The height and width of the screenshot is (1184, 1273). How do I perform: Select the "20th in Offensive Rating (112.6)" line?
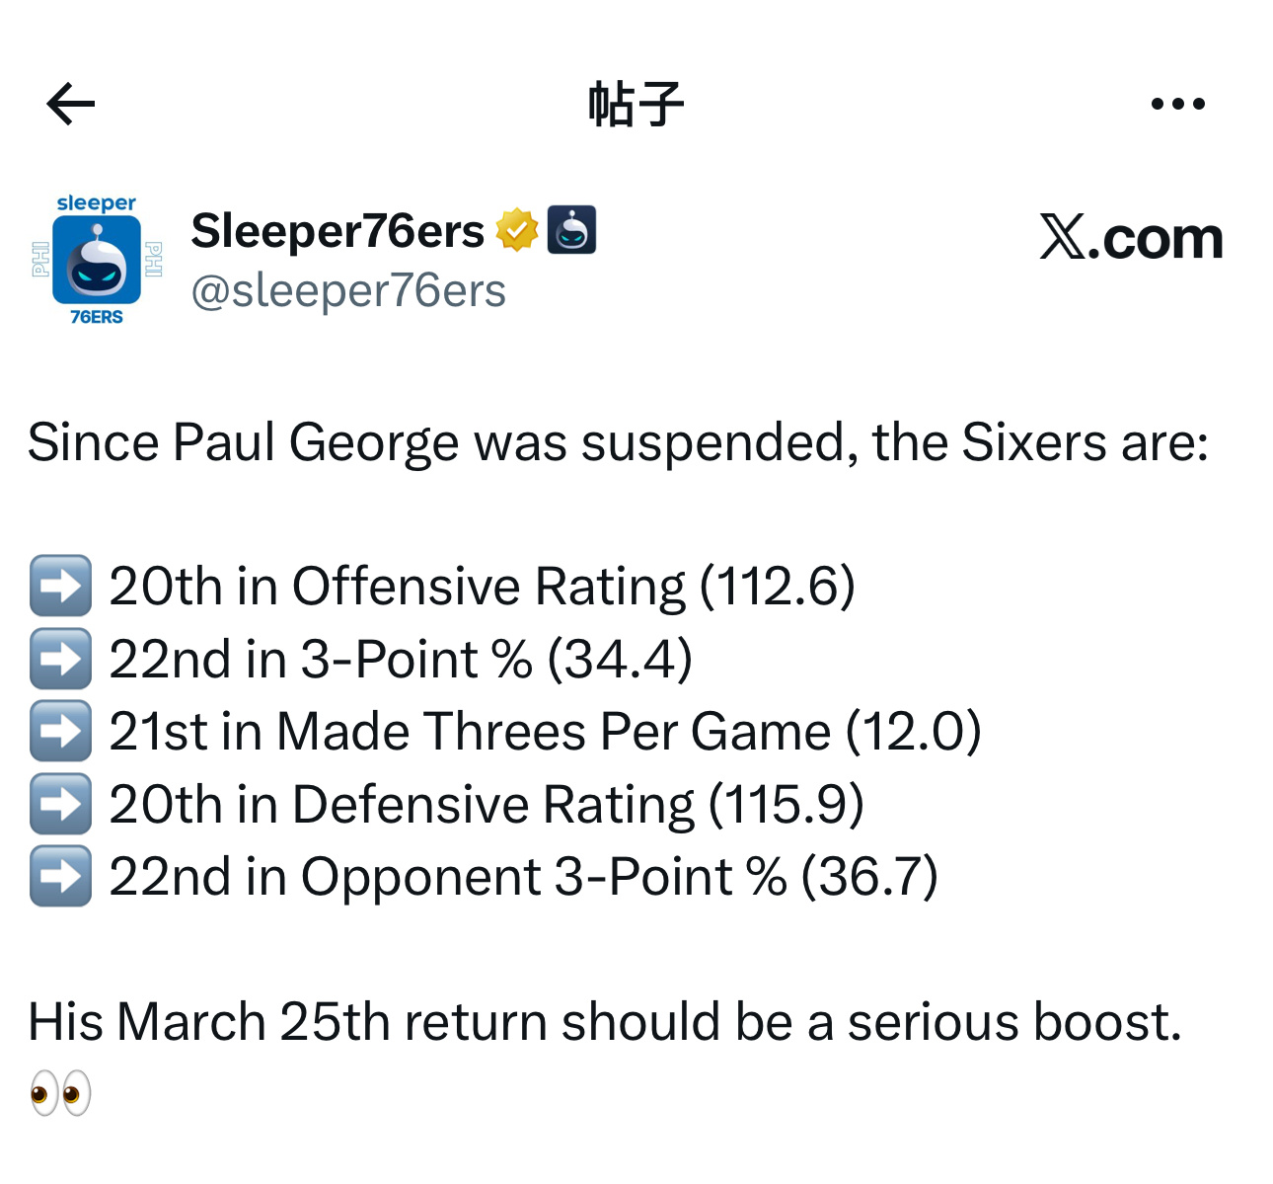pyautogui.click(x=482, y=586)
